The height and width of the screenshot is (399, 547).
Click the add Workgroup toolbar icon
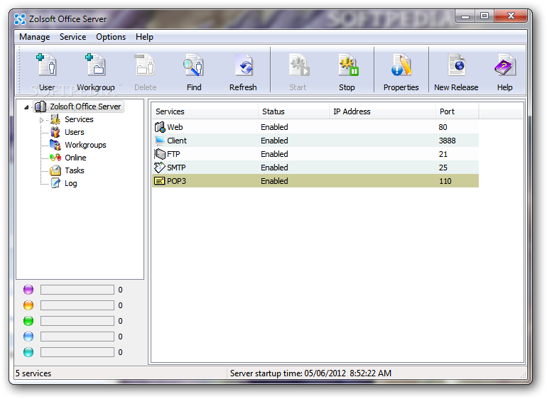[96, 65]
